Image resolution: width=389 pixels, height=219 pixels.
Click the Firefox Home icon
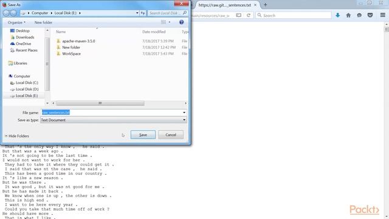coord(348,15)
